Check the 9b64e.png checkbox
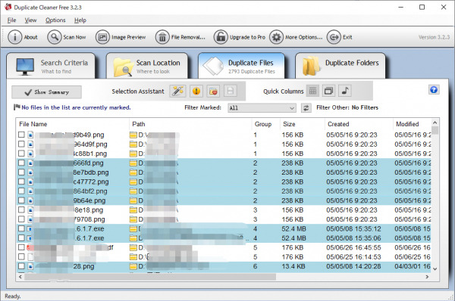This screenshot has height=301, width=455. tap(21, 200)
